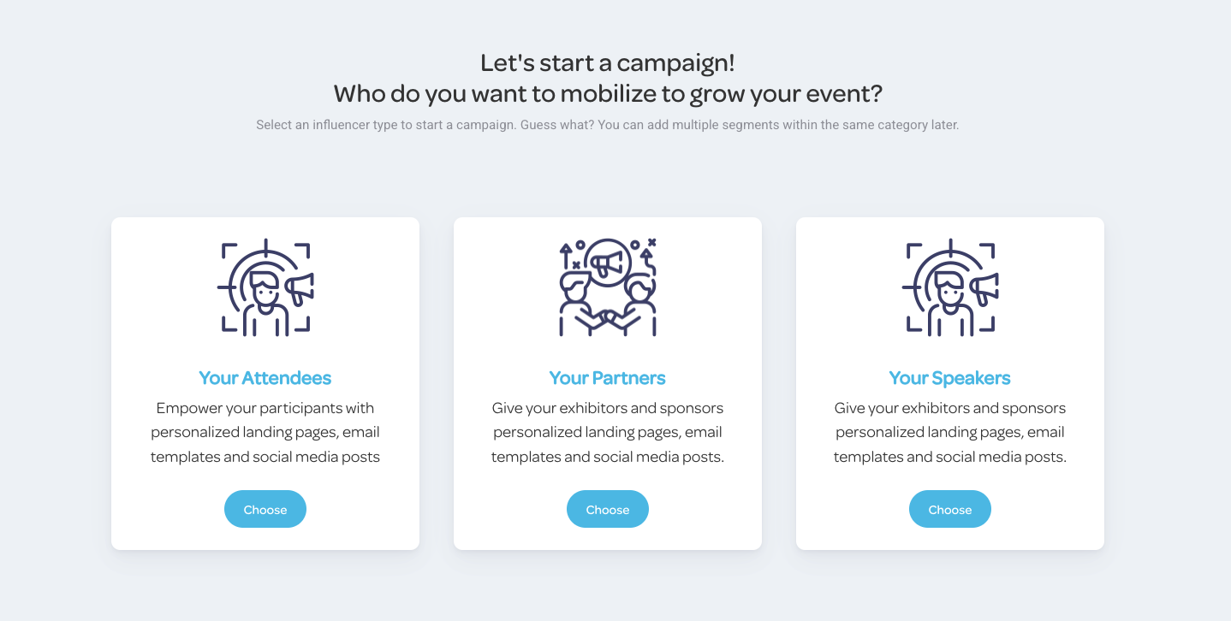Choose the Your Attendees campaign type
Screen dimensions: 1231x621
point(265,509)
